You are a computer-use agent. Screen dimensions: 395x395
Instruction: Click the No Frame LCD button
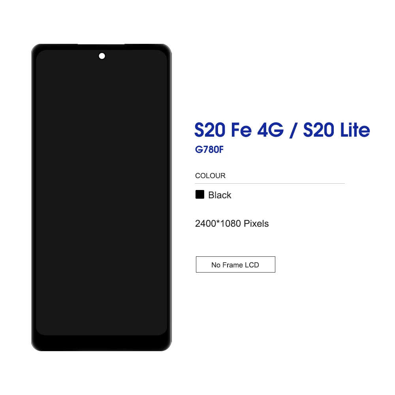click(x=235, y=265)
